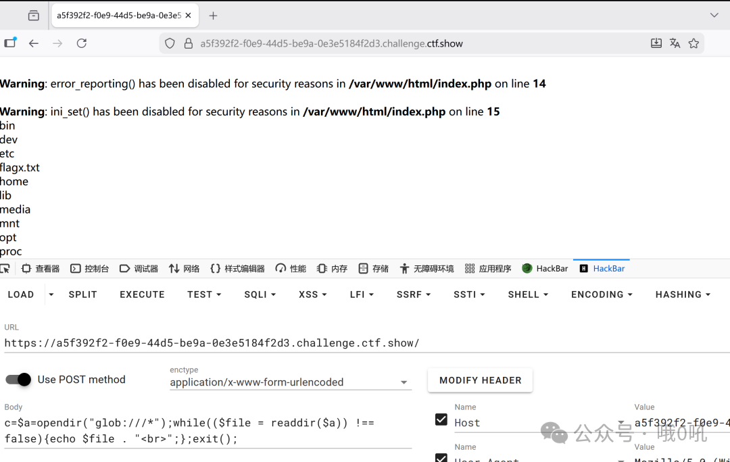Open the 应用程序 Application tab
This screenshot has width=730, height=462.
click(x=488, y=268)
